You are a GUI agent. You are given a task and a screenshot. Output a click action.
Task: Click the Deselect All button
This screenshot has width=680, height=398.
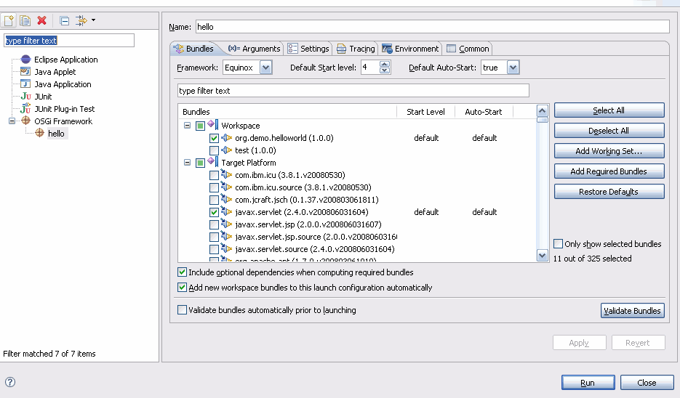point(609,131)
